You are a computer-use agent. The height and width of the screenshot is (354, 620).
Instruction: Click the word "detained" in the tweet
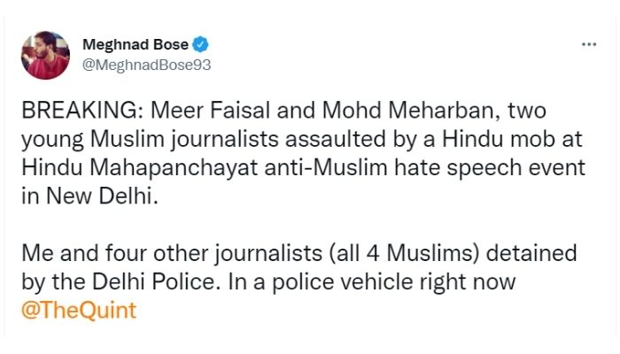531,253
